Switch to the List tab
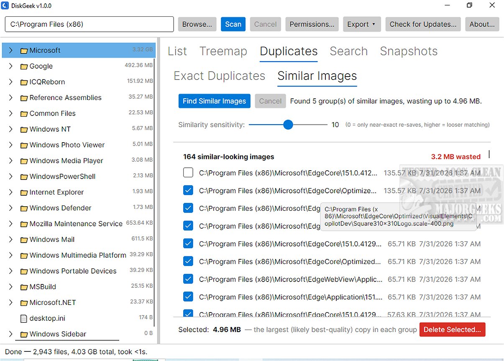504x361 pixels. coord(177,51)
